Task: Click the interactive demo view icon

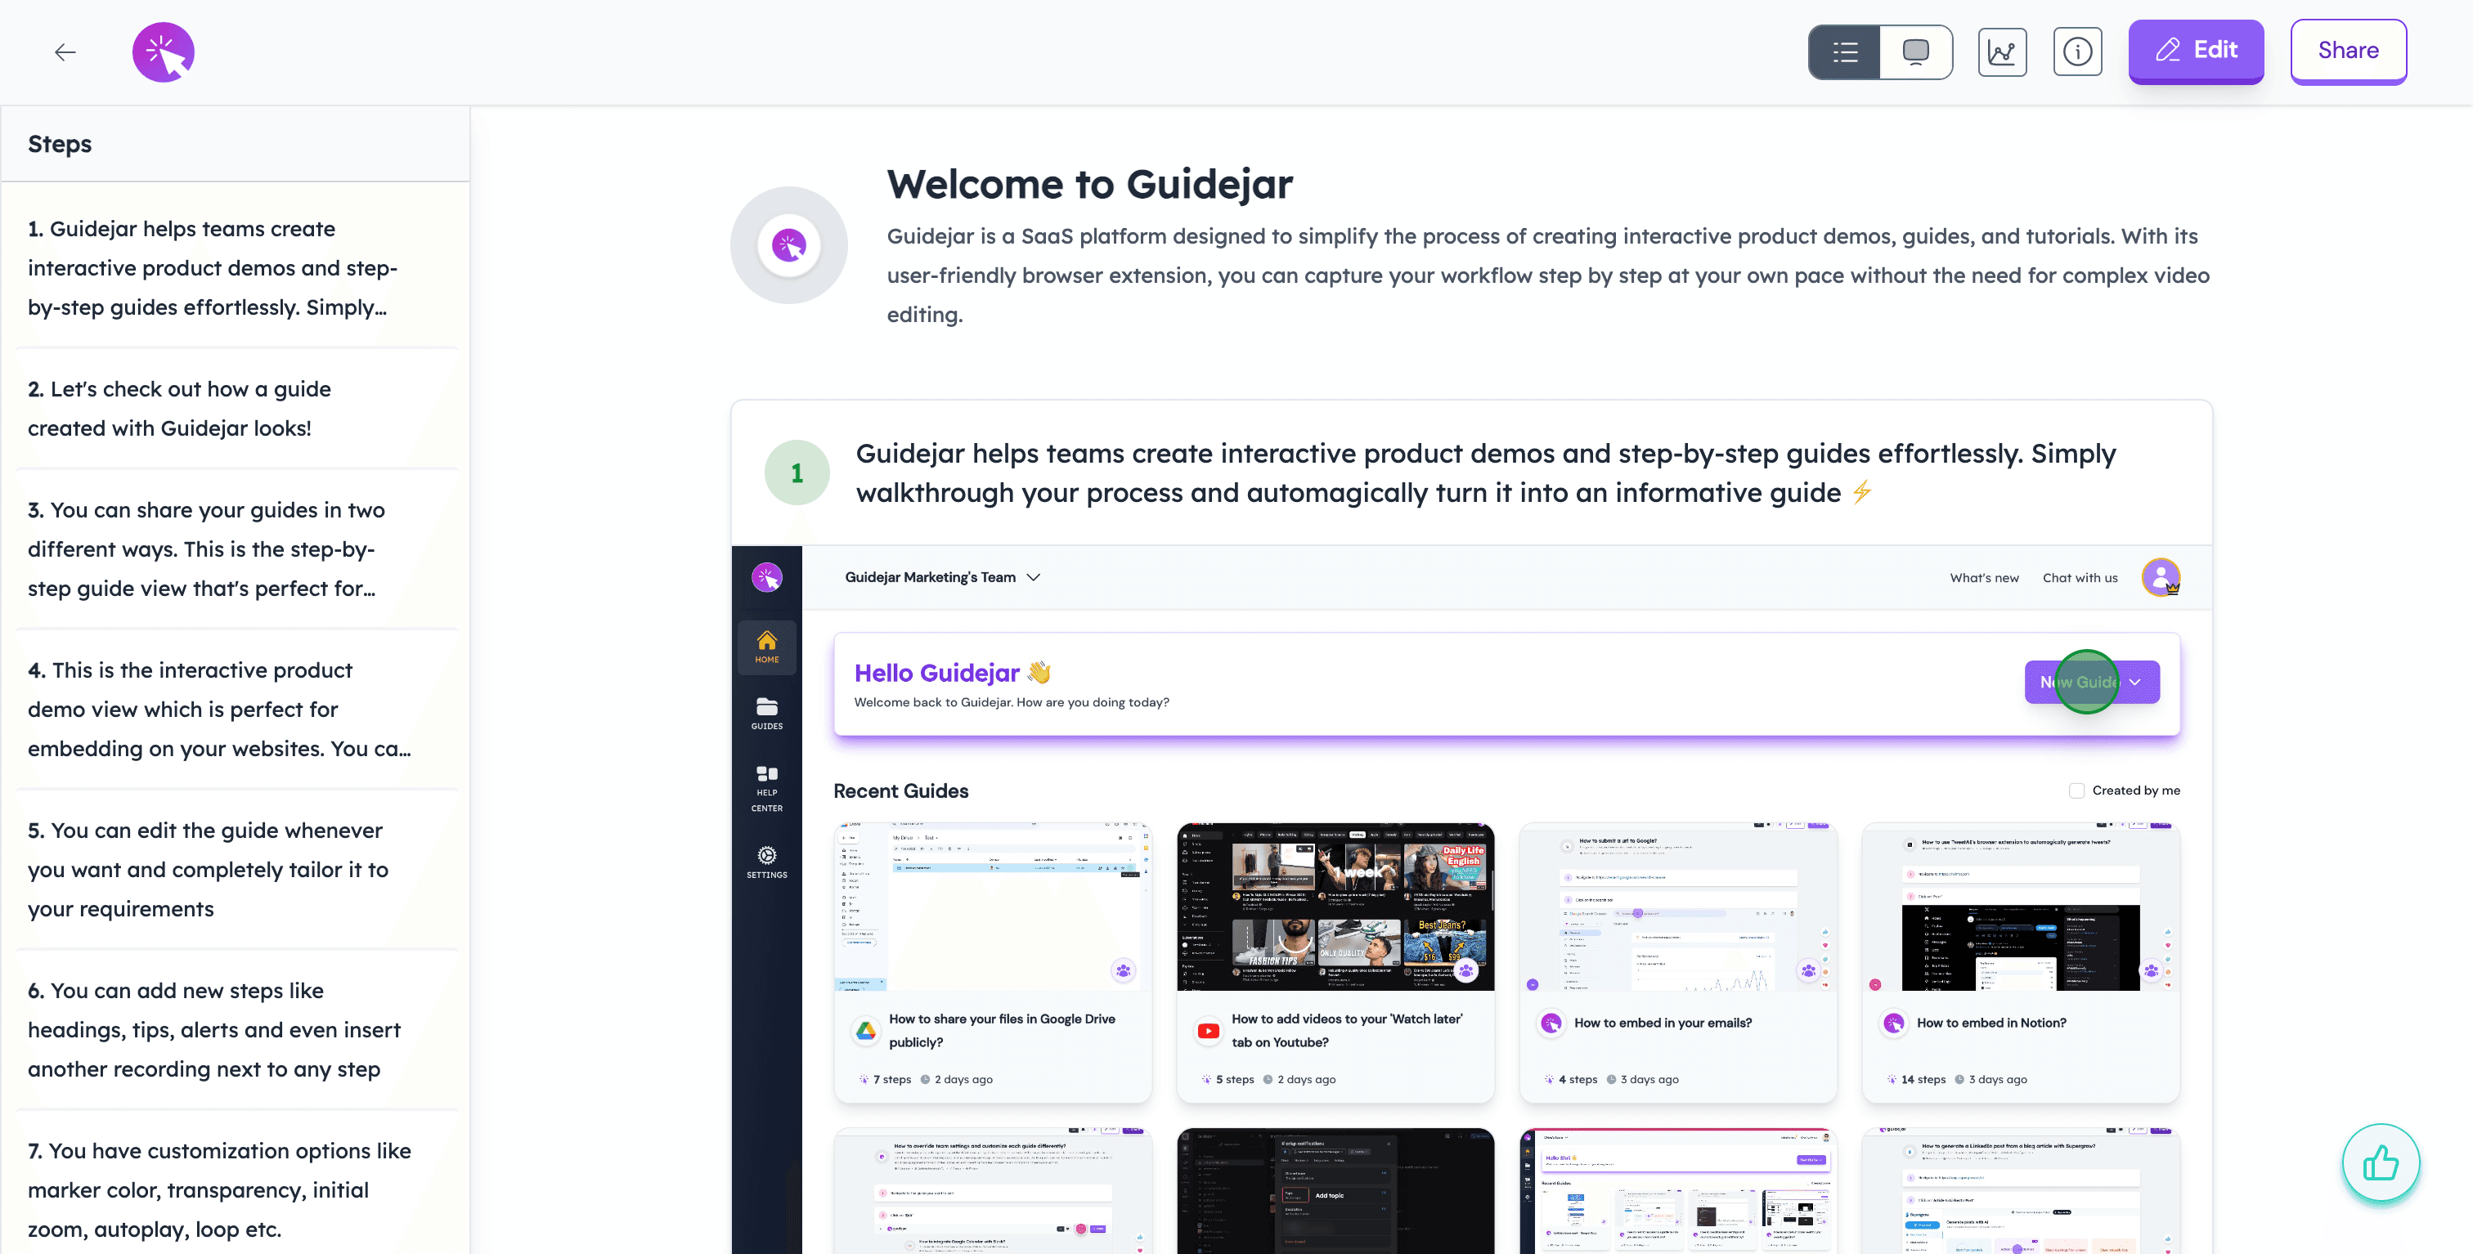Action: (x=1916, y=52)
